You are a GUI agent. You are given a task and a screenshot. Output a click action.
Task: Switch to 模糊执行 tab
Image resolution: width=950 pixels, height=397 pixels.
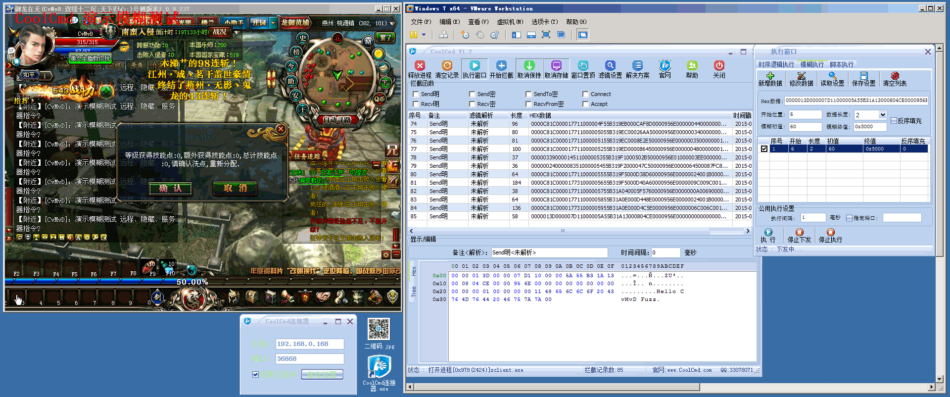(812, 64)
